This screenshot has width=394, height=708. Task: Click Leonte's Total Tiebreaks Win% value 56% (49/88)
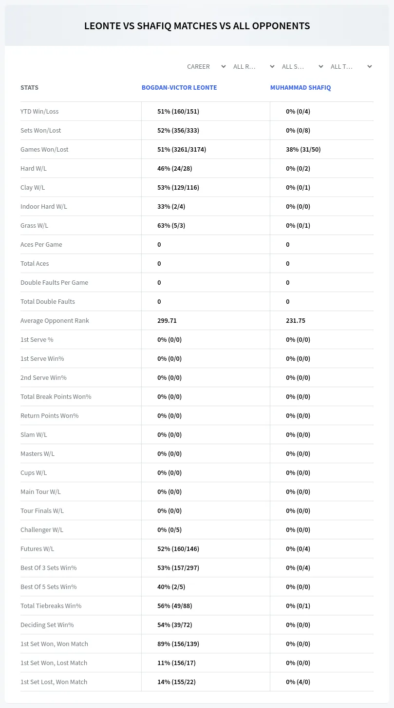[175, 606]
